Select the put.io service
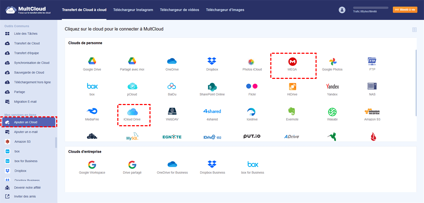 [252, 137]
